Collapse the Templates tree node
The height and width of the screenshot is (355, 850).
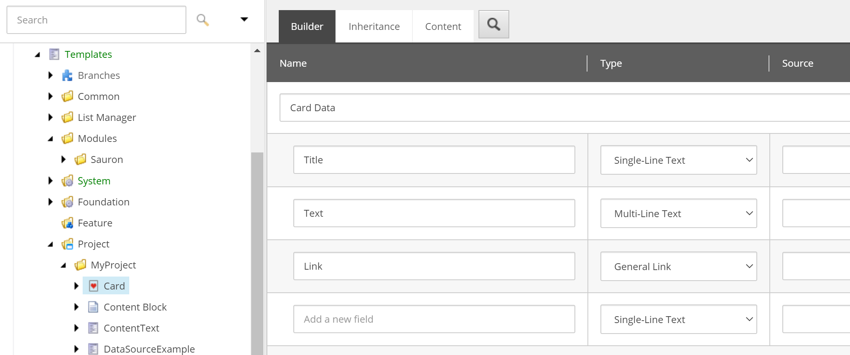pyautogui.click(x=37, y=55)
